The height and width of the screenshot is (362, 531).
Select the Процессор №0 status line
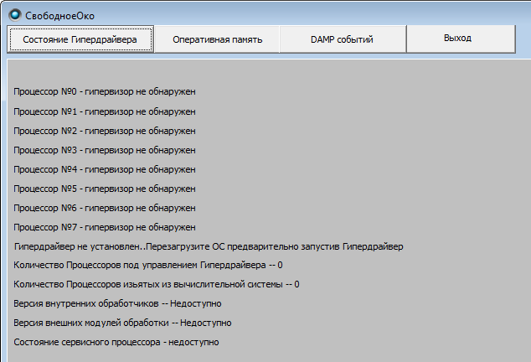[105, 92]
